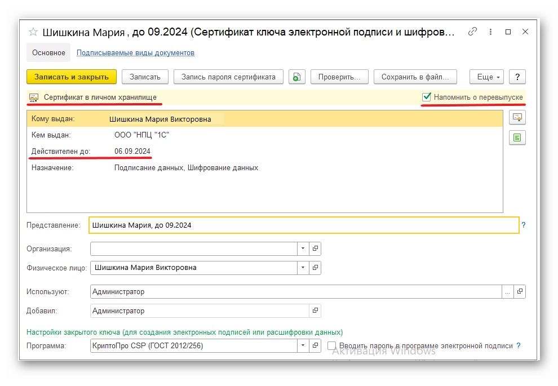Click the certificate storage icon beside 'Сертификат в личном хранилище'

pos(32,96)
